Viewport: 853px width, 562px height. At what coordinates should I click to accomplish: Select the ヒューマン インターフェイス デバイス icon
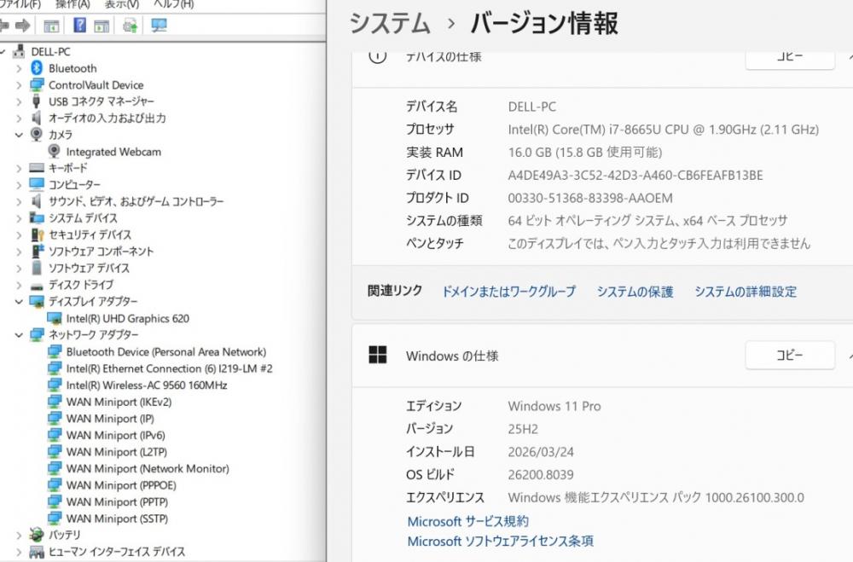[37, 552]
